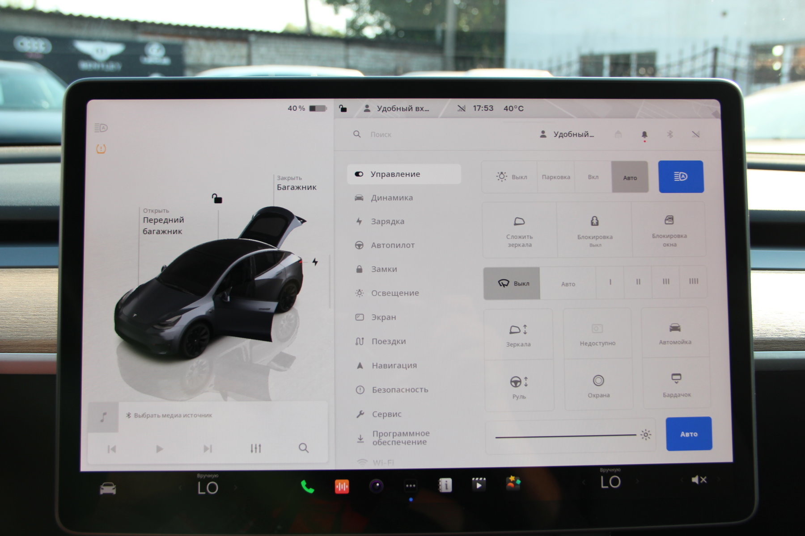Fold mirrors using Сложить зеркала
The width and height of the screenshot is (805, 536).
(519, 230)
